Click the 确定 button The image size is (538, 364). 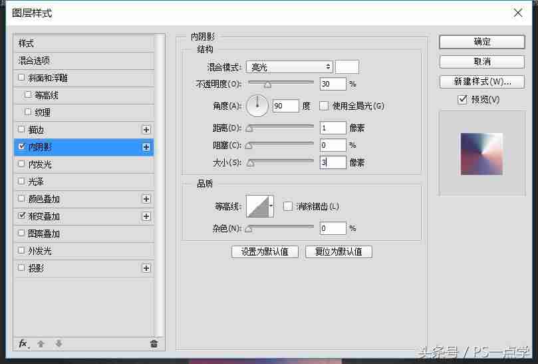482,42
